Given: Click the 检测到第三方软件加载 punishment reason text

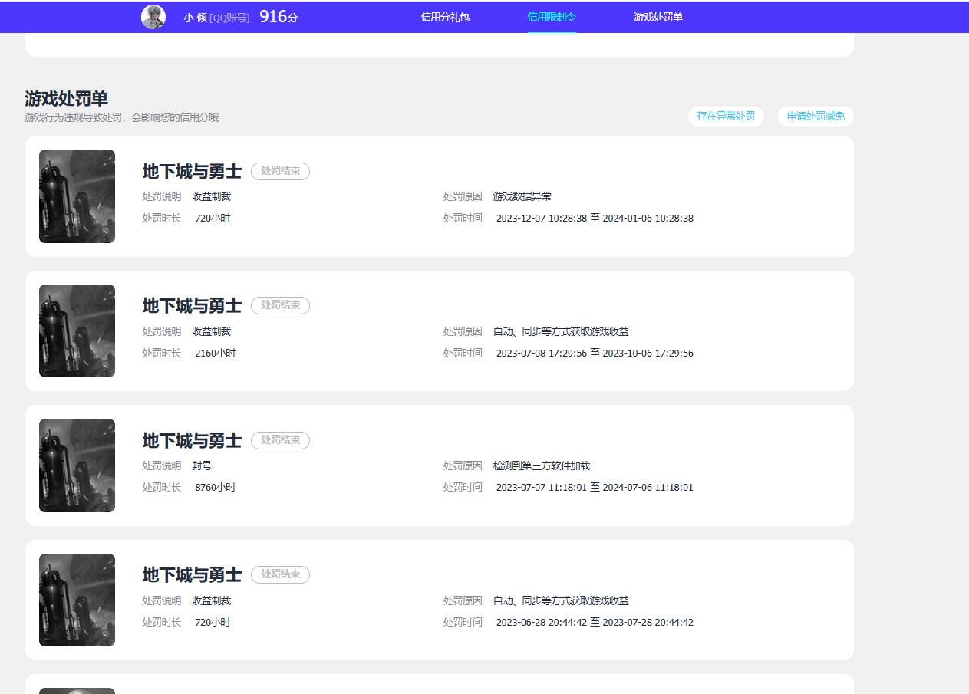Looking at the screenshot, I should click(x=542, y=465).
